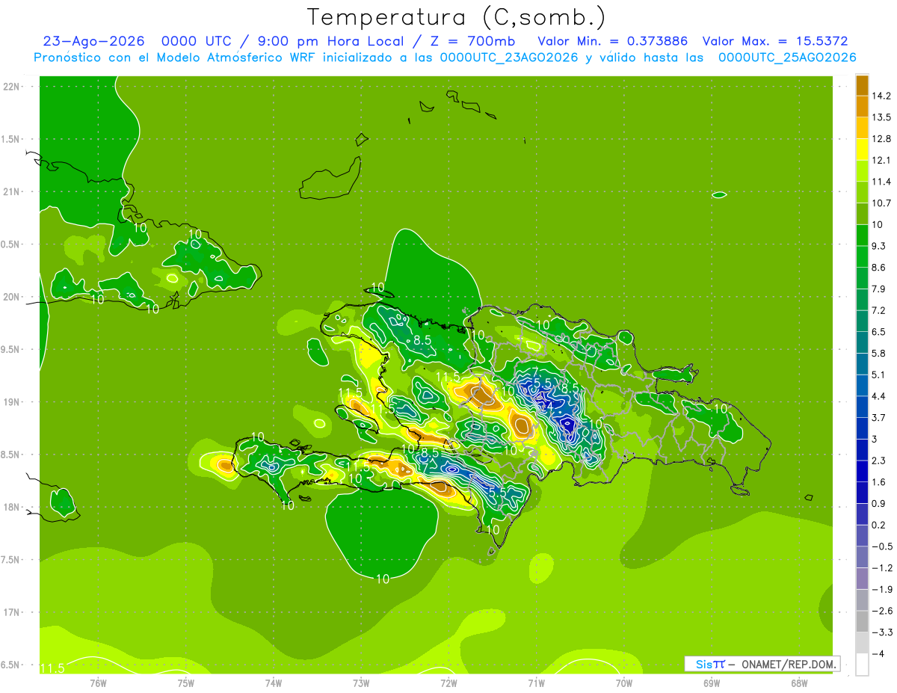The width and height of the screenshot is (897, 693).
Task: Click the 0.5N latitude axis label
Action: pyautogui.click(x=10, y=244)
